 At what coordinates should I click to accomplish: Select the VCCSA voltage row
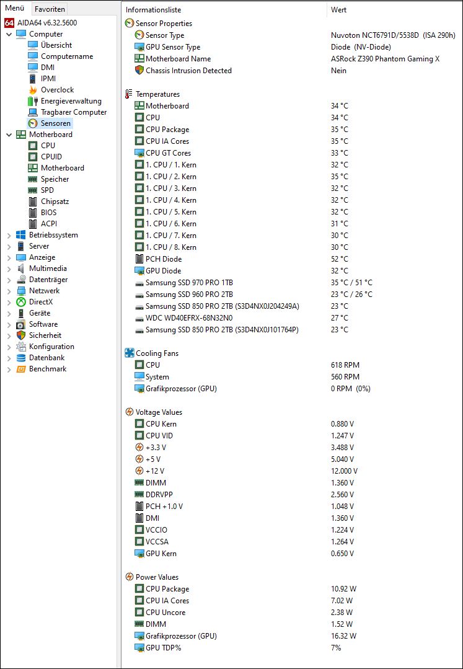click(291, 541)
